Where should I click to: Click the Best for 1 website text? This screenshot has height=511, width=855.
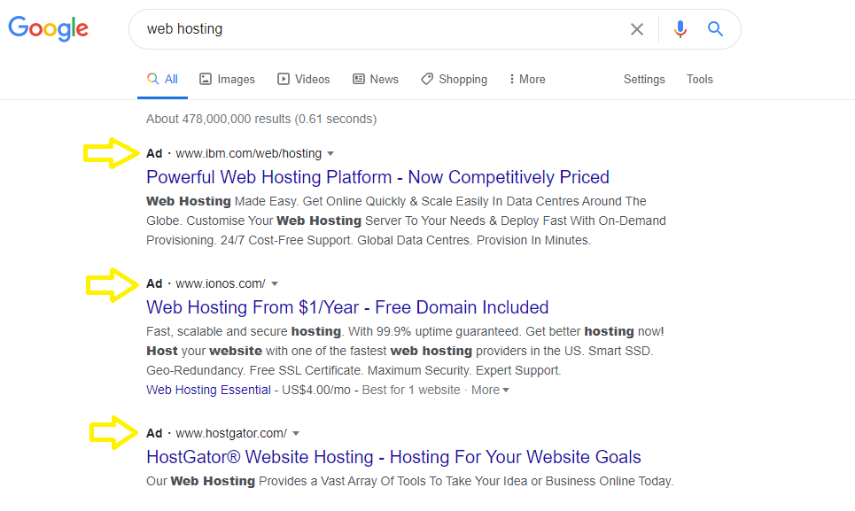[x=411, y=390]
